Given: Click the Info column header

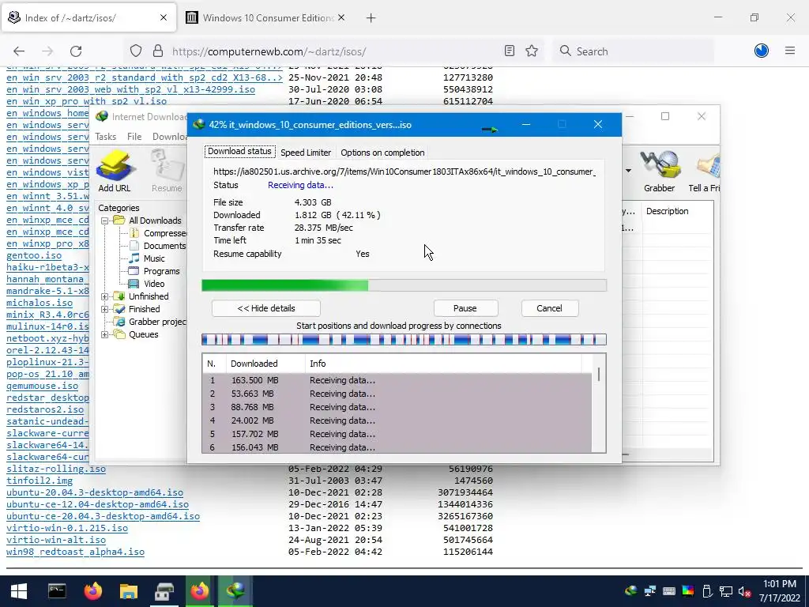Looking at the screenshot, I should [444, 364].
